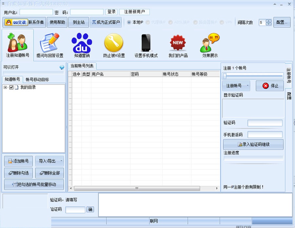Select the 本地IP radio button
295x228 pixels.
tap(129, 22)
